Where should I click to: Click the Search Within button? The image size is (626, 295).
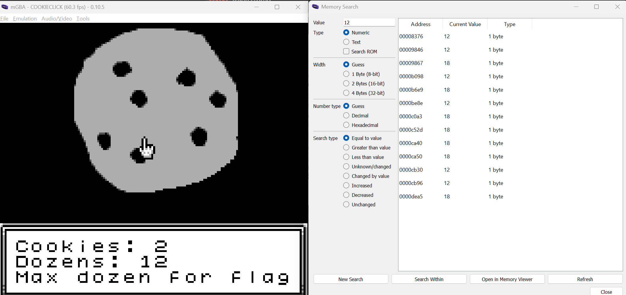click(x=429, y=279)
